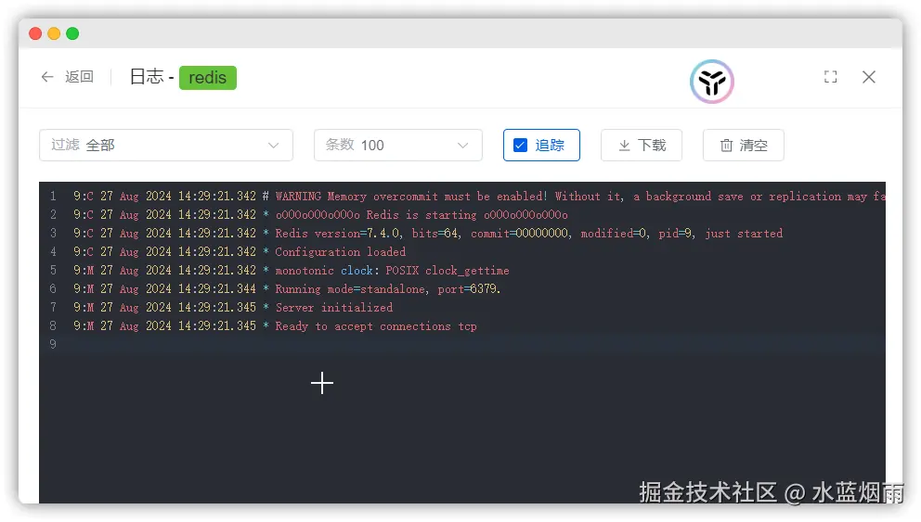Click the back arrow icon

pos(47,77)
